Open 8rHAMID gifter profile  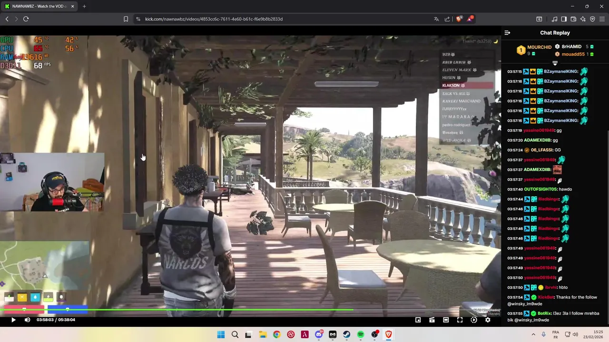[571, 47]
